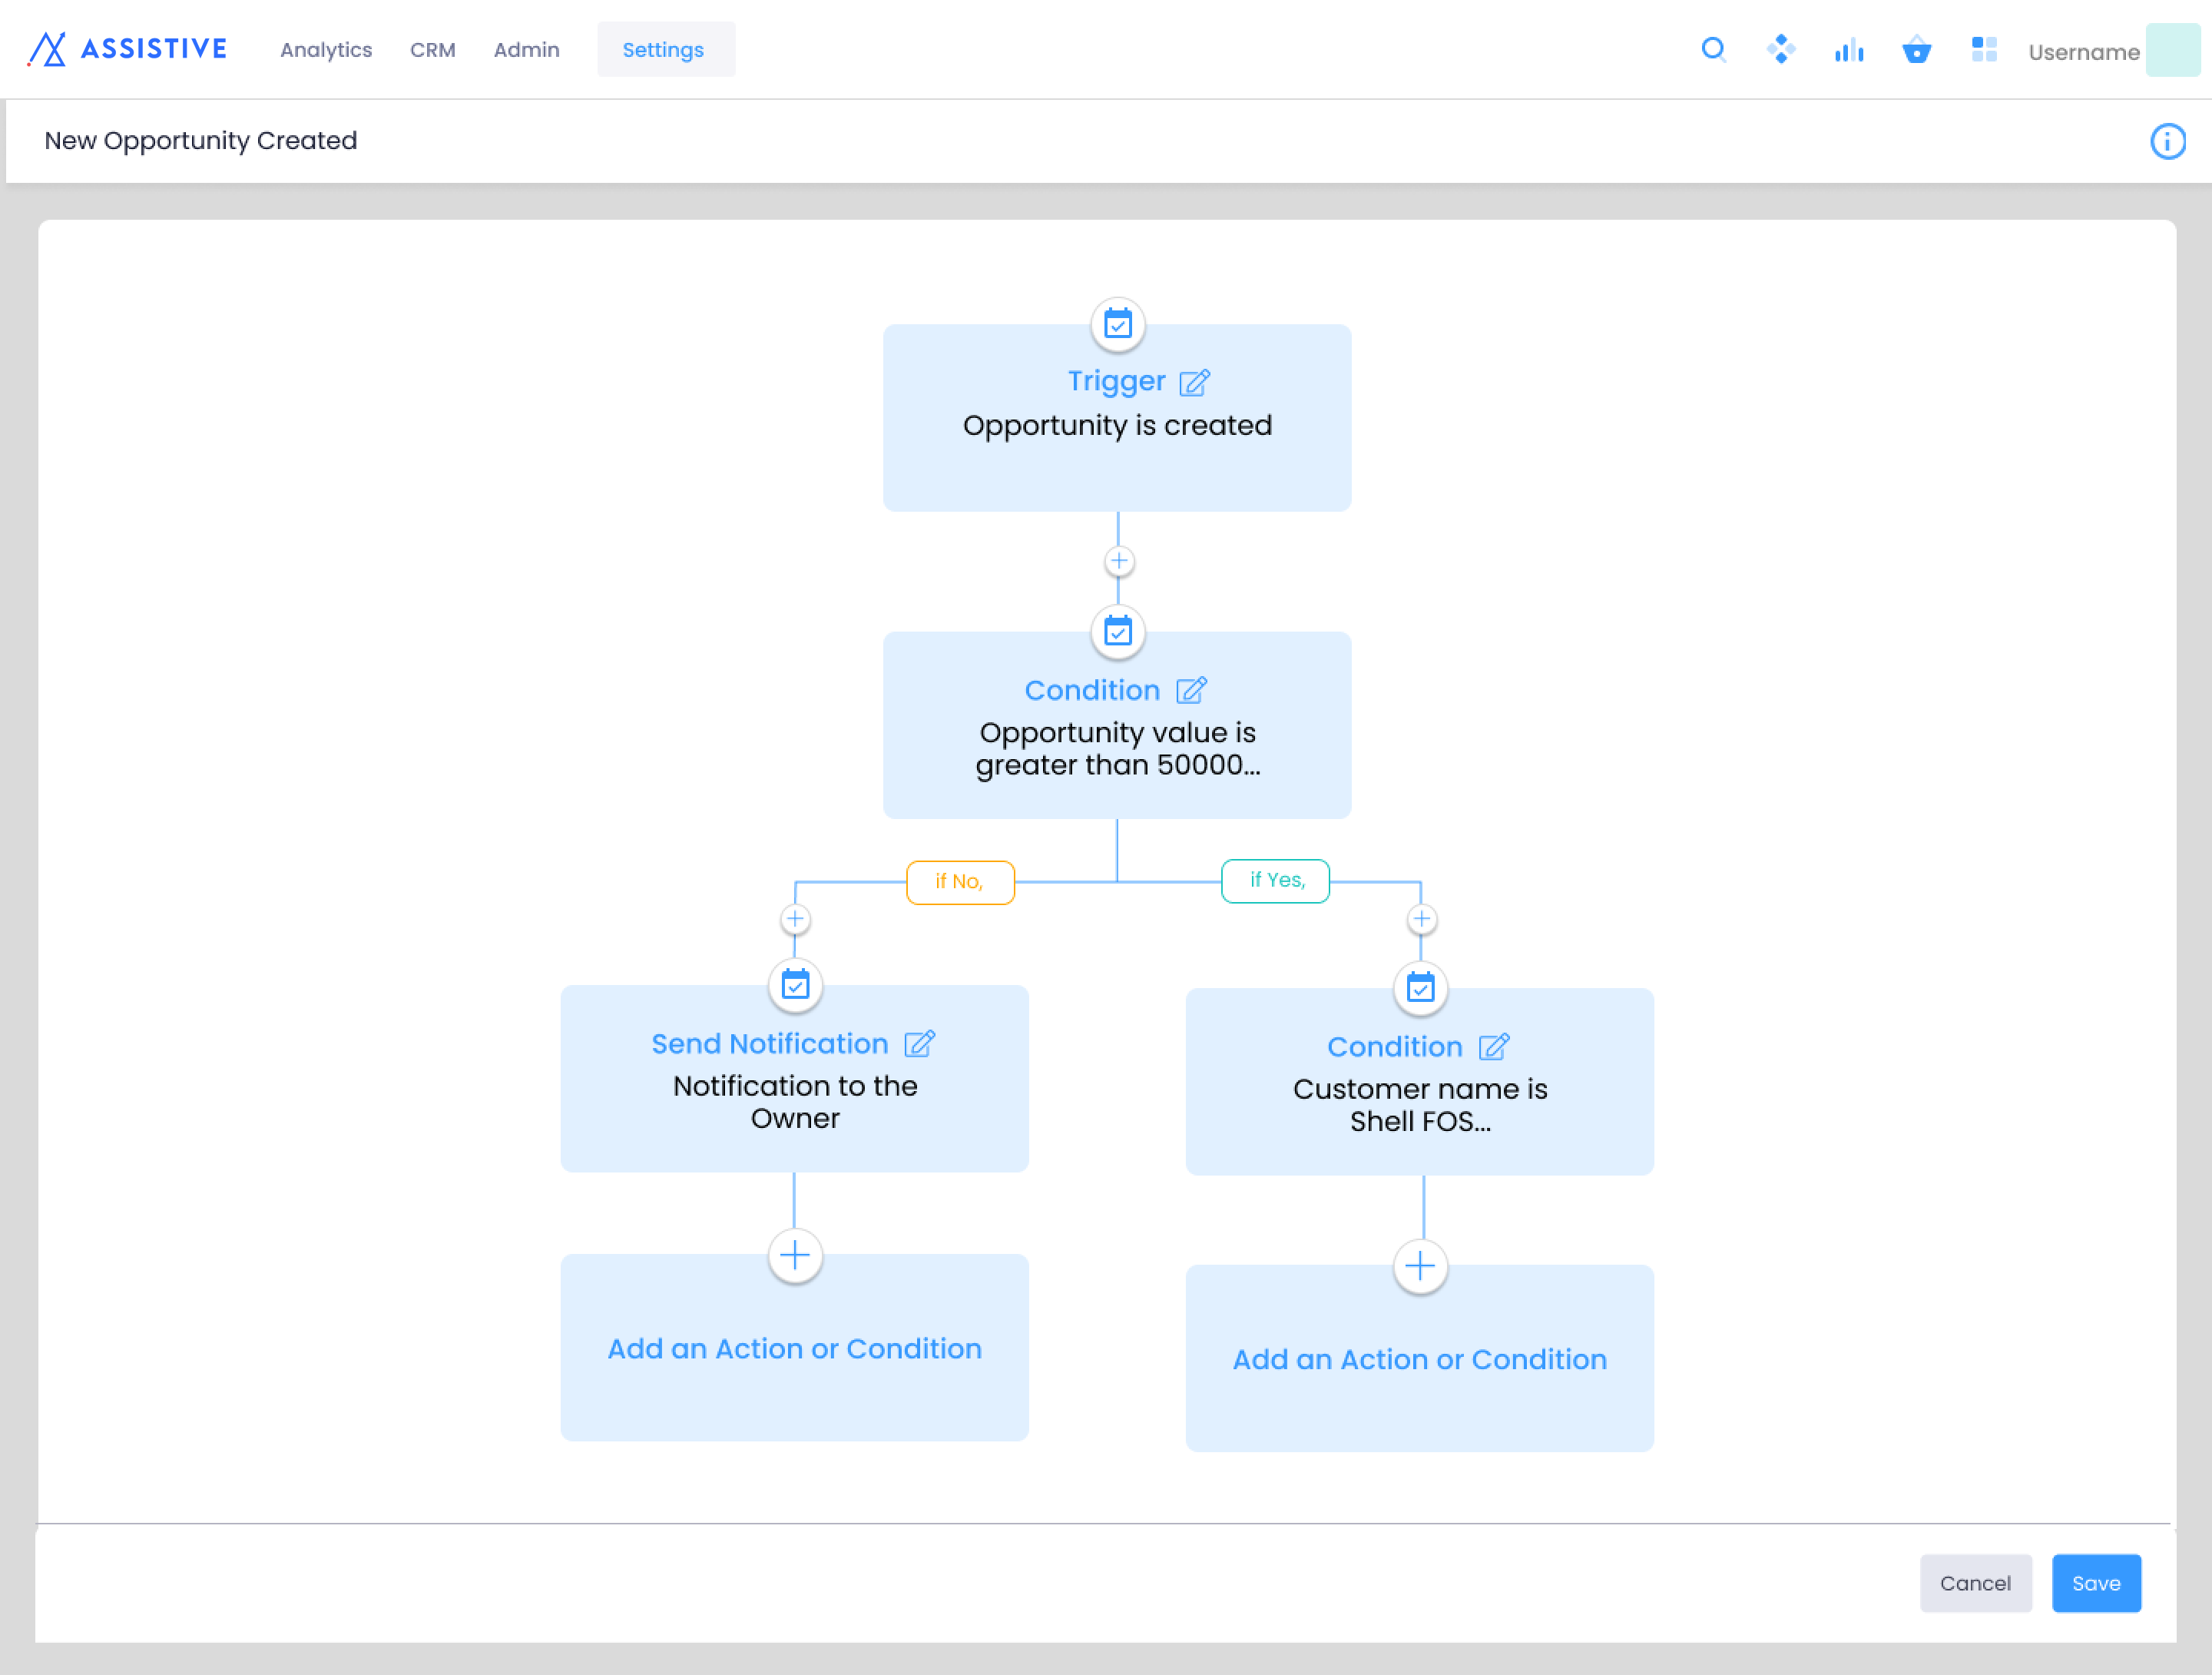Click left Add an Action or Condition

[x=794, y=1347]
